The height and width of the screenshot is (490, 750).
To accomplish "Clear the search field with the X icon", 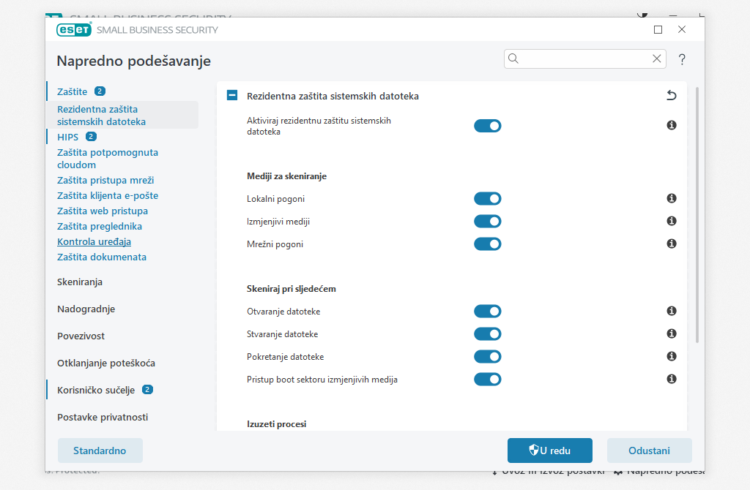I will (657, 59).
